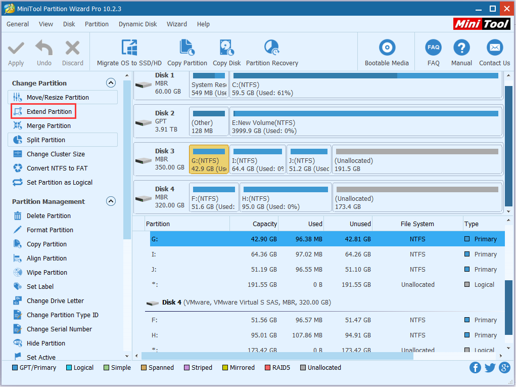This screenshot has width=516, height=387.
Task: Choose Move/Resize Partition in sidebar
Action: [x=63, y=97]
